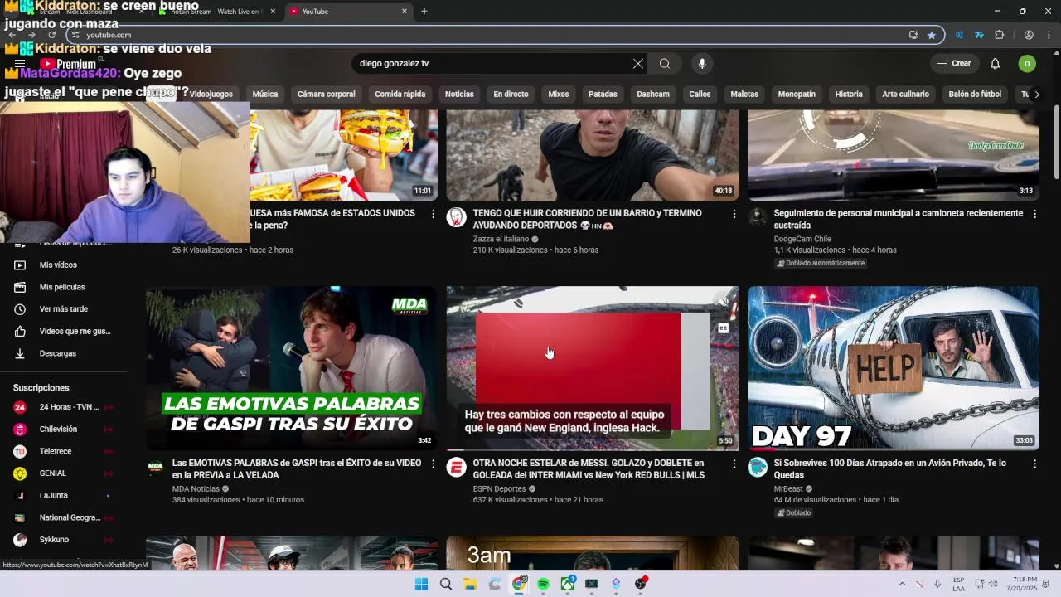This screenshot has width=1061, height=597.
Task: Toggle mute on the Messi video preview
Action: coord(723,303)
